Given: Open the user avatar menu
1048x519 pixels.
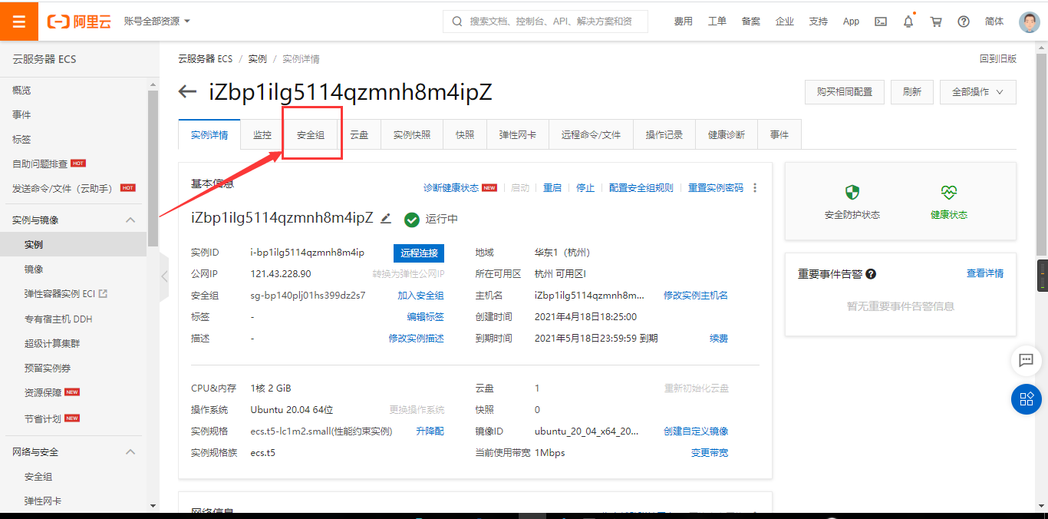Looking at the screenshot, I should 1029,21.
